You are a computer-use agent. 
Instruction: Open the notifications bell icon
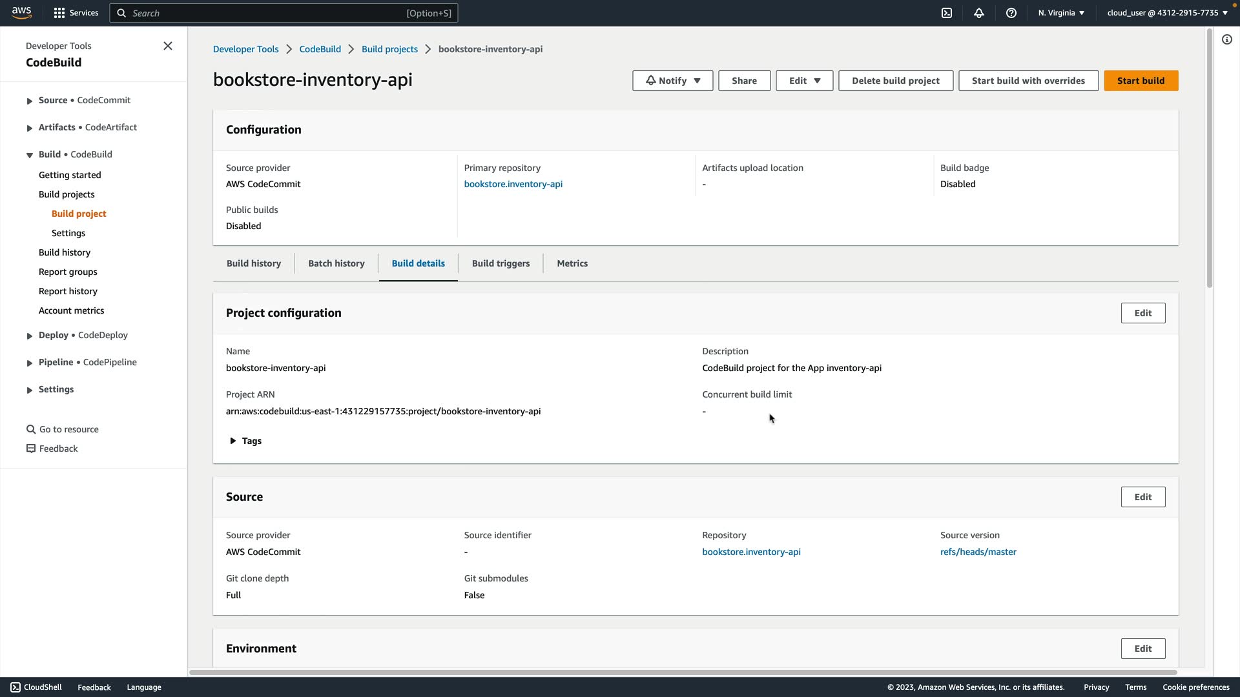point(979,13)
